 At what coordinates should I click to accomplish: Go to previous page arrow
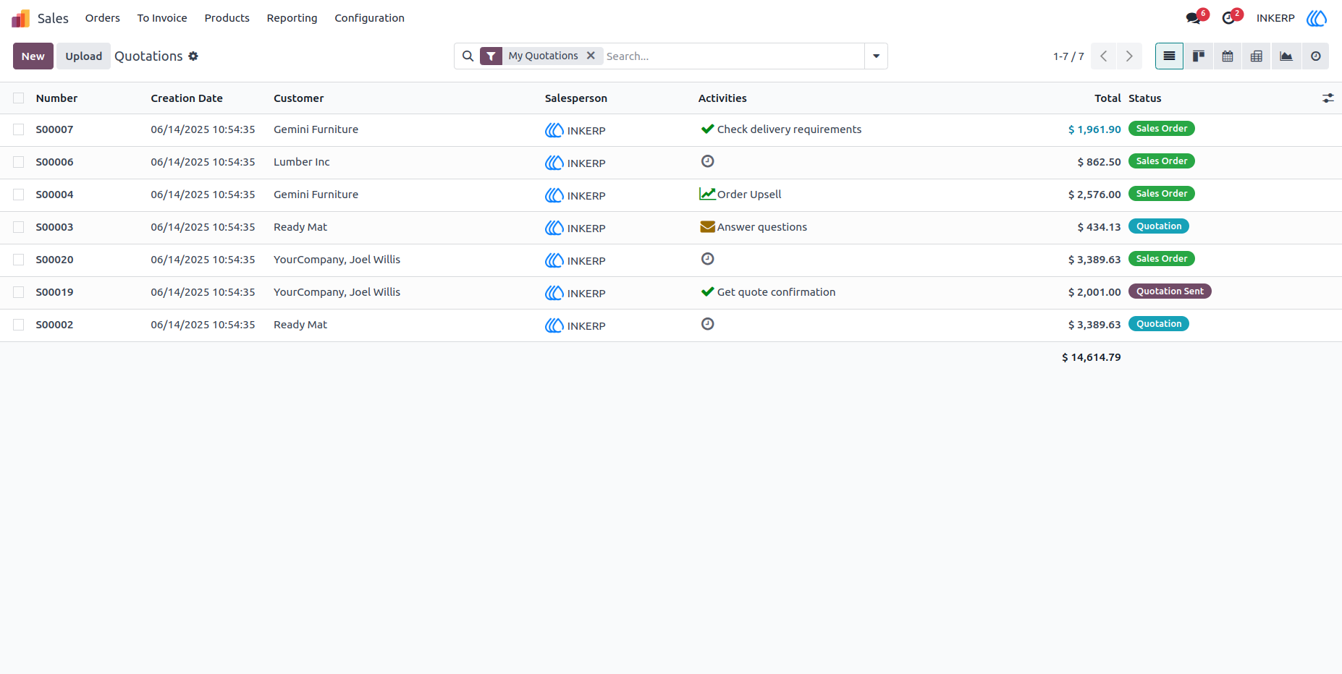[x=1103, y=56]
